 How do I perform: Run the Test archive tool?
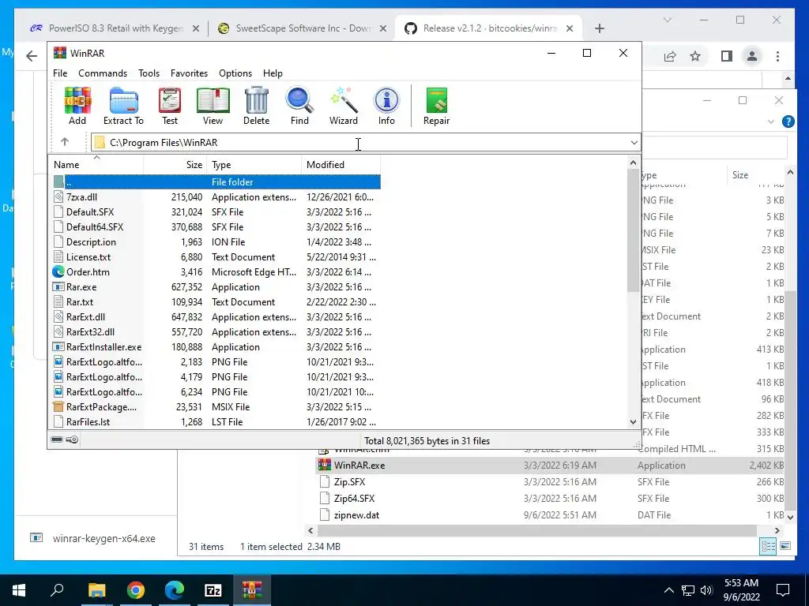click(170, 106)
